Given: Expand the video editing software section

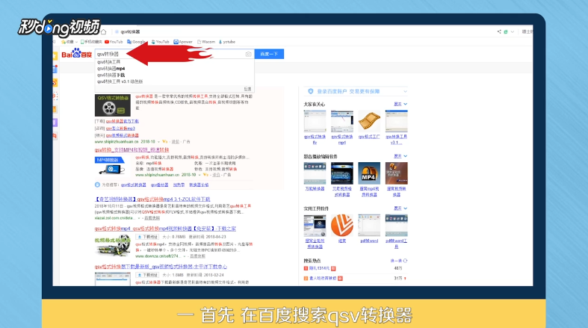Looking at the screenshot, I should pyautogui.click(x=400, y=156).
